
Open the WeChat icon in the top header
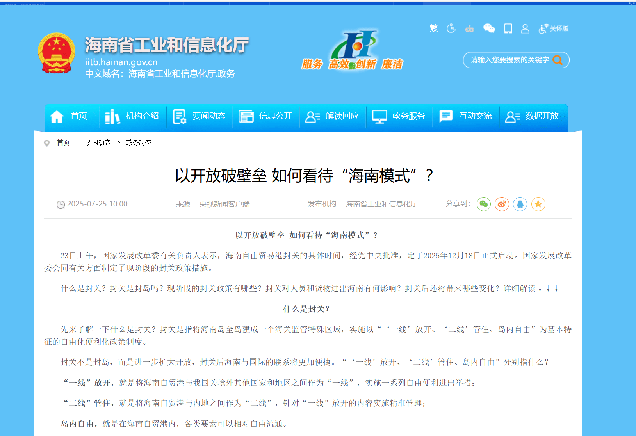tap(489, 28)
